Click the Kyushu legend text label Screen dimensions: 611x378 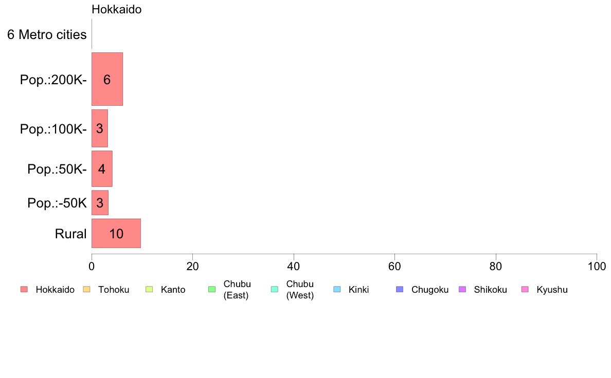pyautogui.click(x=552, y=290)
